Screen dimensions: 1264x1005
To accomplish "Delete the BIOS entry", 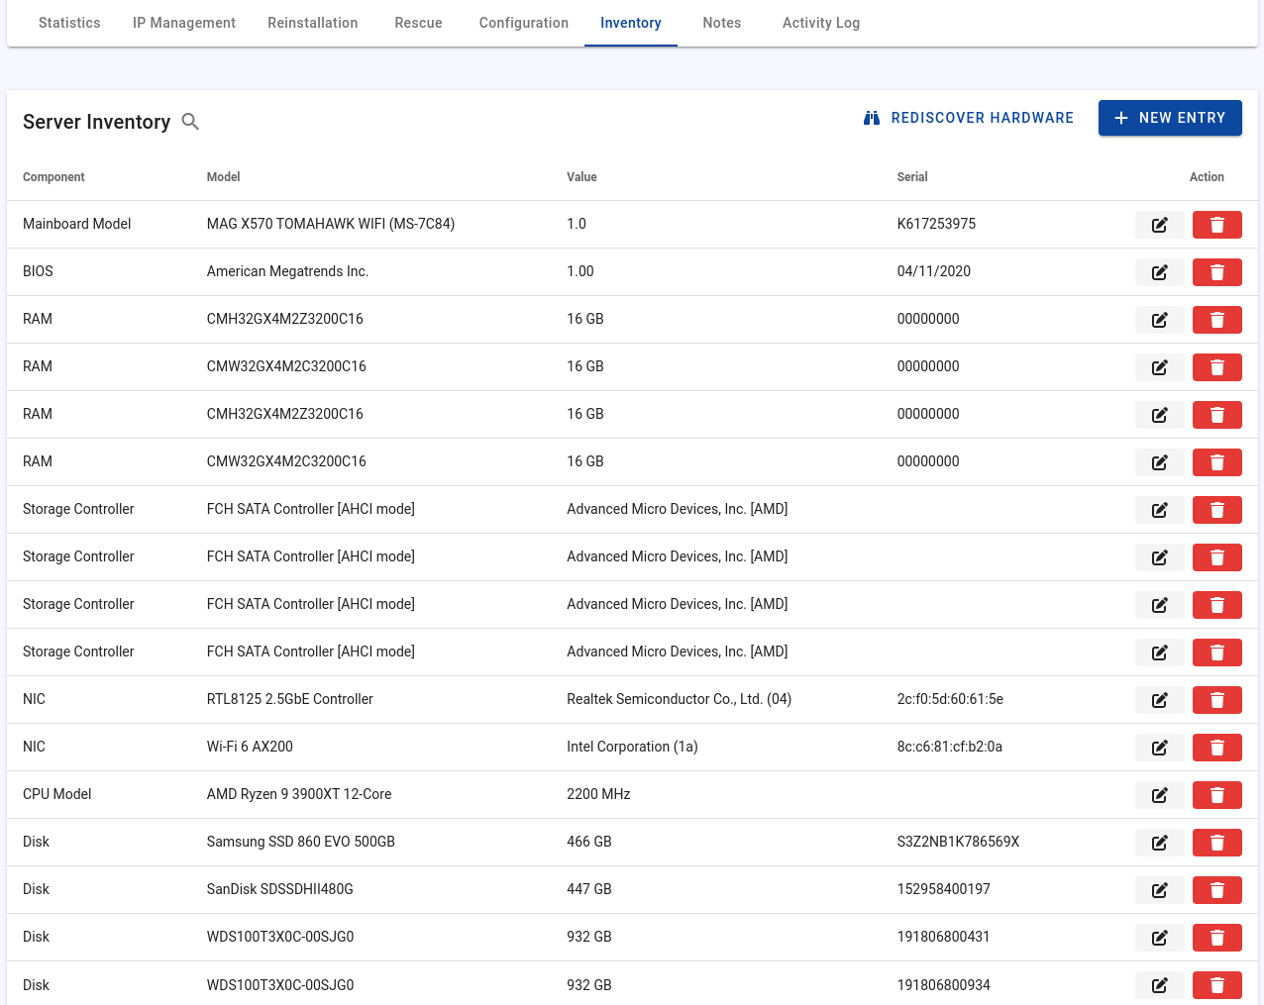I will click(1217, 272).
